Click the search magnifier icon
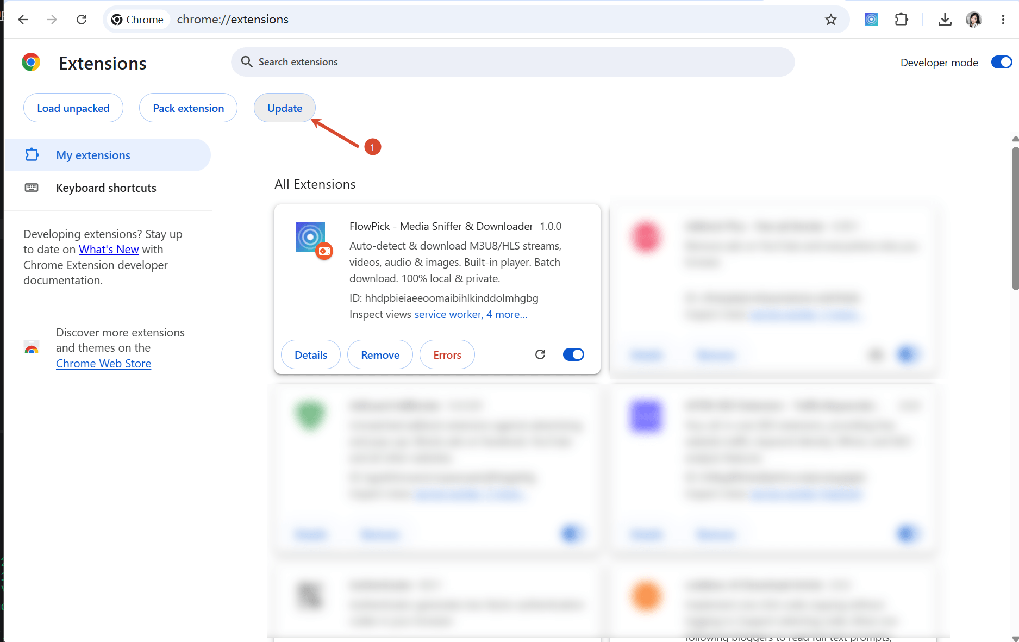Image resolution: width=1019 pixels, height=642 pixels. tap(247, 62)
